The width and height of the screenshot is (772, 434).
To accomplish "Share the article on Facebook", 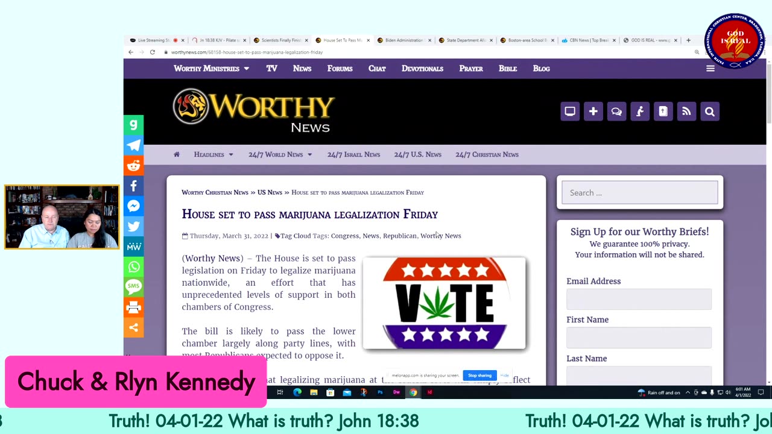I will 134,186.
